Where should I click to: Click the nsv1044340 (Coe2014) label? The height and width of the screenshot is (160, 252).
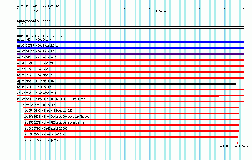34,40
